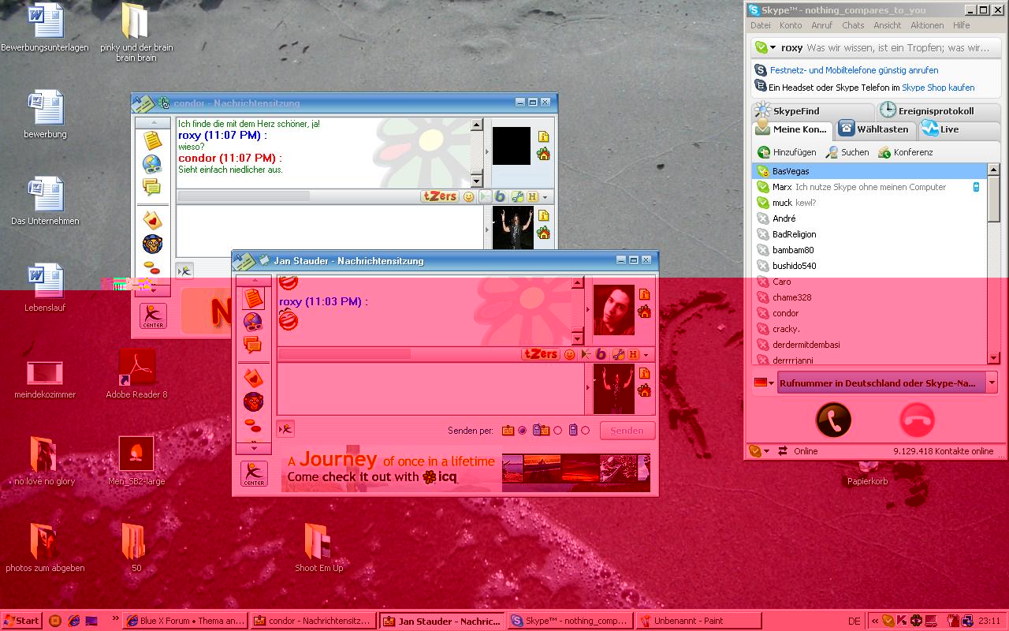Expand the Rufnummer in Deutschland combo box
This screenshot has height=631, width=1009.
point(992,383)
